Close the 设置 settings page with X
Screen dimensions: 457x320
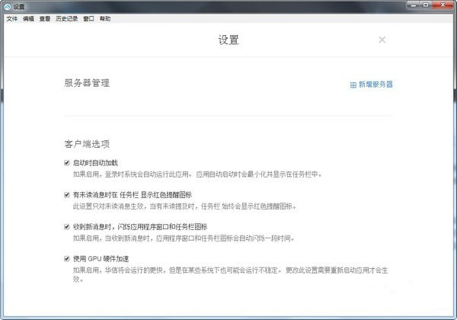382,40
